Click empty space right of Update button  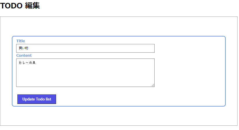point(130,99)
